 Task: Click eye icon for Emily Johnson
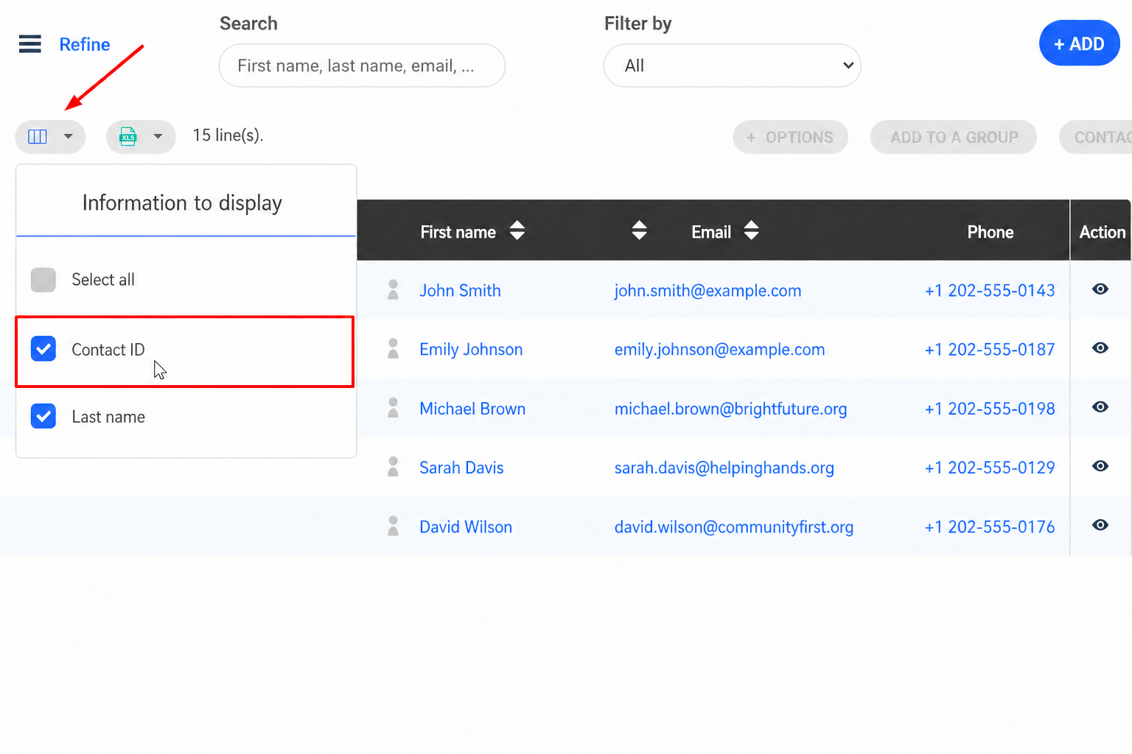coord(1100,348)
